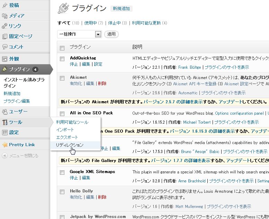
Task: Click the Media (メディア) icon in sidebar
Action: (5, 16)
